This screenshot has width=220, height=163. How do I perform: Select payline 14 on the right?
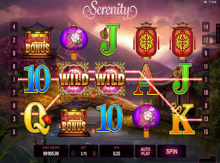click(x=206, y=26)
